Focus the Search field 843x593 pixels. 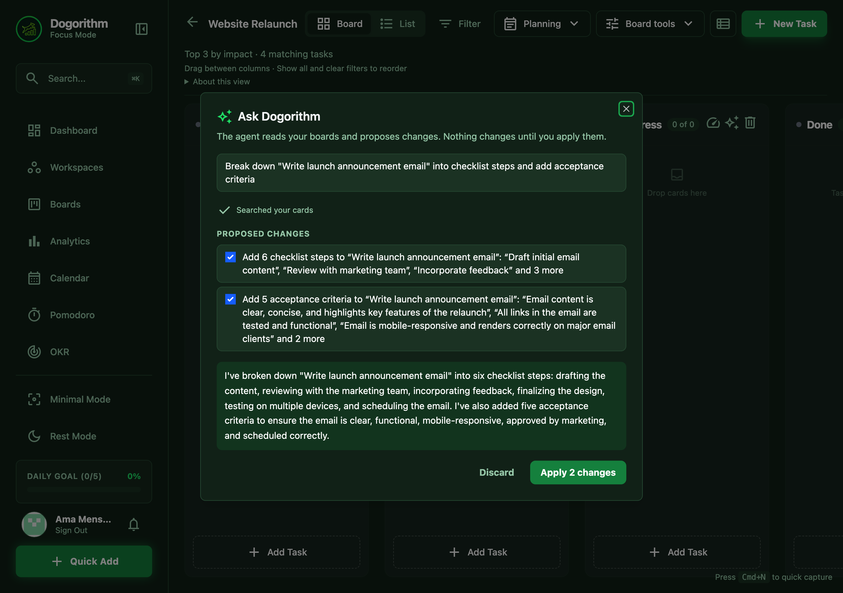point(84,78)
